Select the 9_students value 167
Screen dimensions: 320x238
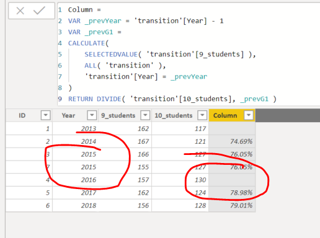125,141
